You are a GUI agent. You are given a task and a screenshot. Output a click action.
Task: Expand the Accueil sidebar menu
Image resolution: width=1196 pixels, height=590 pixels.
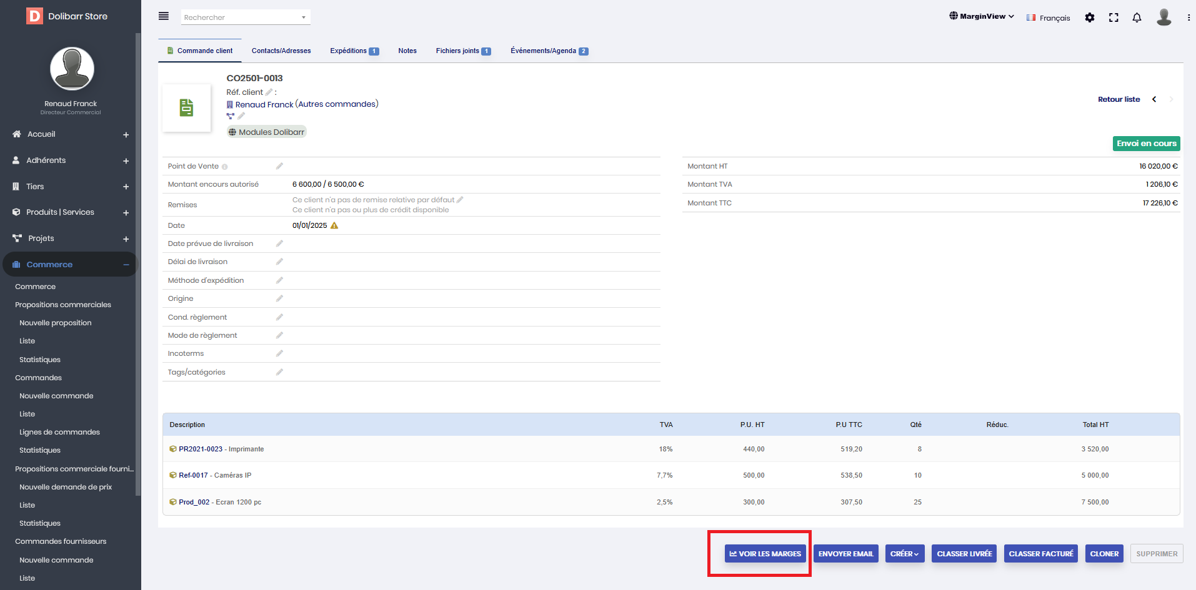pyautogui.click(x=126, y=135)
